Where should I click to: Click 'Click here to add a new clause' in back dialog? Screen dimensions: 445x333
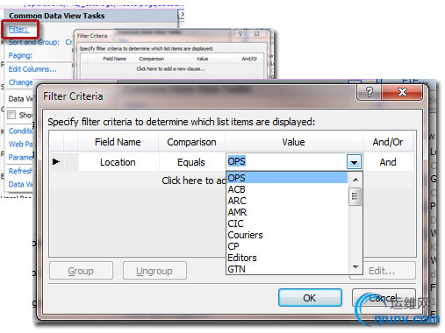point(171,69)
